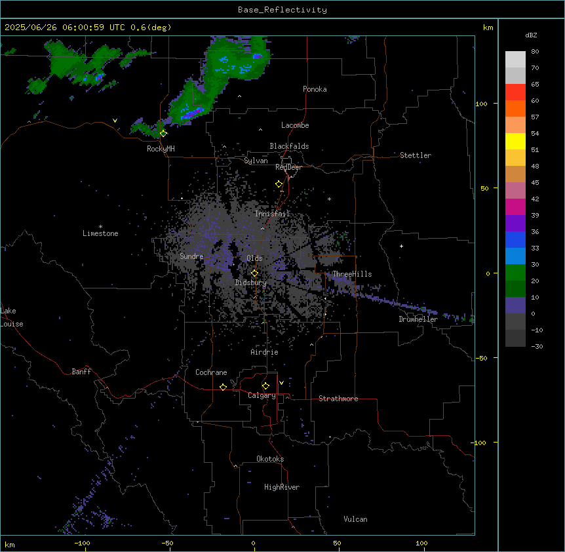
Task: Click the white caret marker north of Lacombe
Action: pyautogui.click(x=260, y=129)
